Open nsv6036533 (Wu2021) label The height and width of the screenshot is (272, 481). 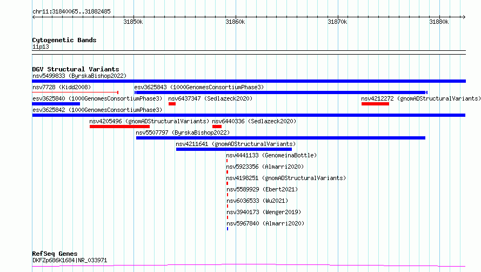pos(257,201)
